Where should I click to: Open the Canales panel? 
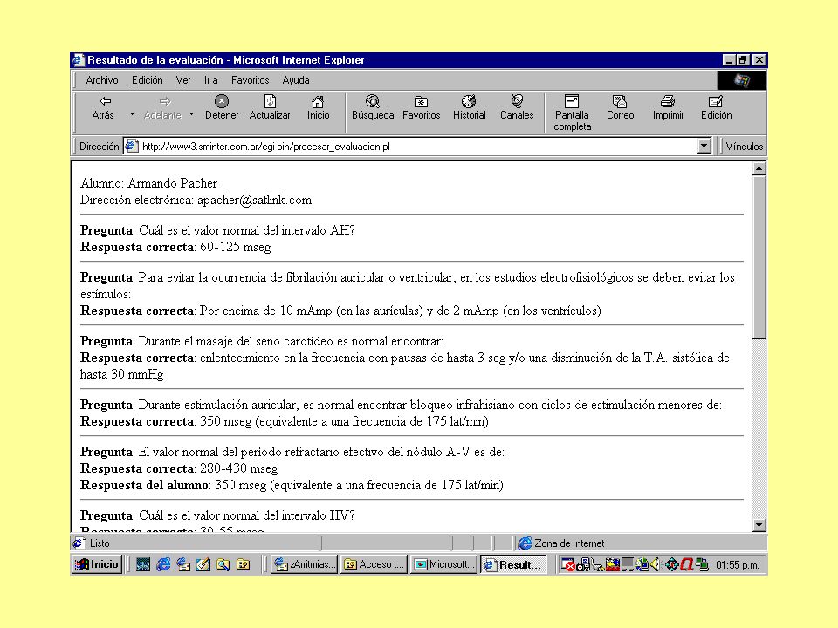coord(517,108)
